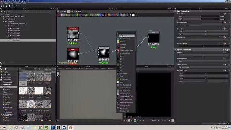
Task: Open the Geometry menu in the 3D view
Action: pos(61,69)
